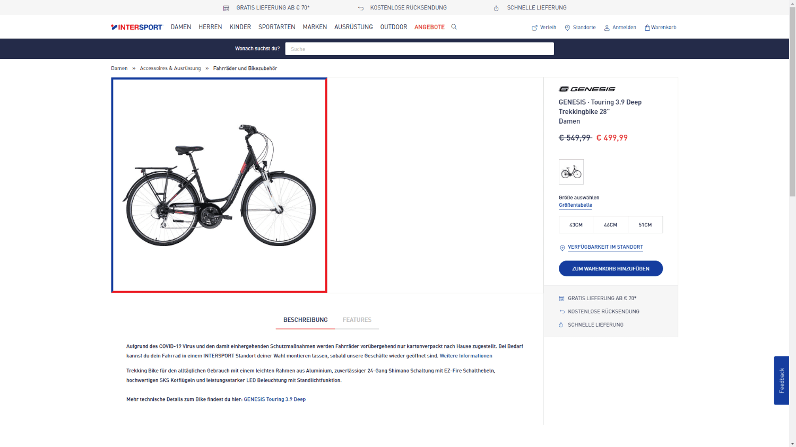Click the Verleih external link icon
The height and width of the screenshot is (447, 796).
tap(534, 28)
